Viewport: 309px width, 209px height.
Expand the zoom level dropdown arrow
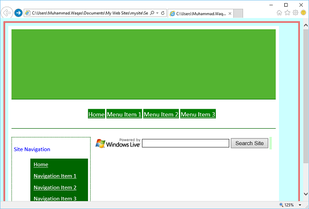tap(300, 205)
